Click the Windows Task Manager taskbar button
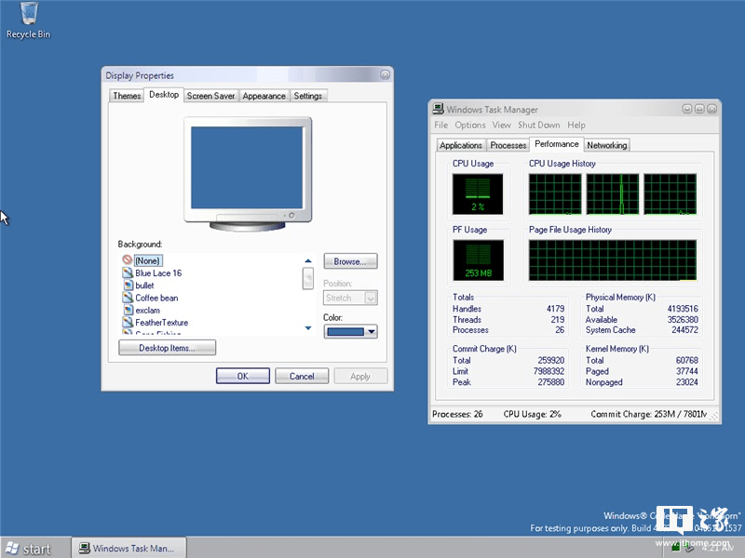Screen dimensions: 745x558 click(x=130, y=548)
